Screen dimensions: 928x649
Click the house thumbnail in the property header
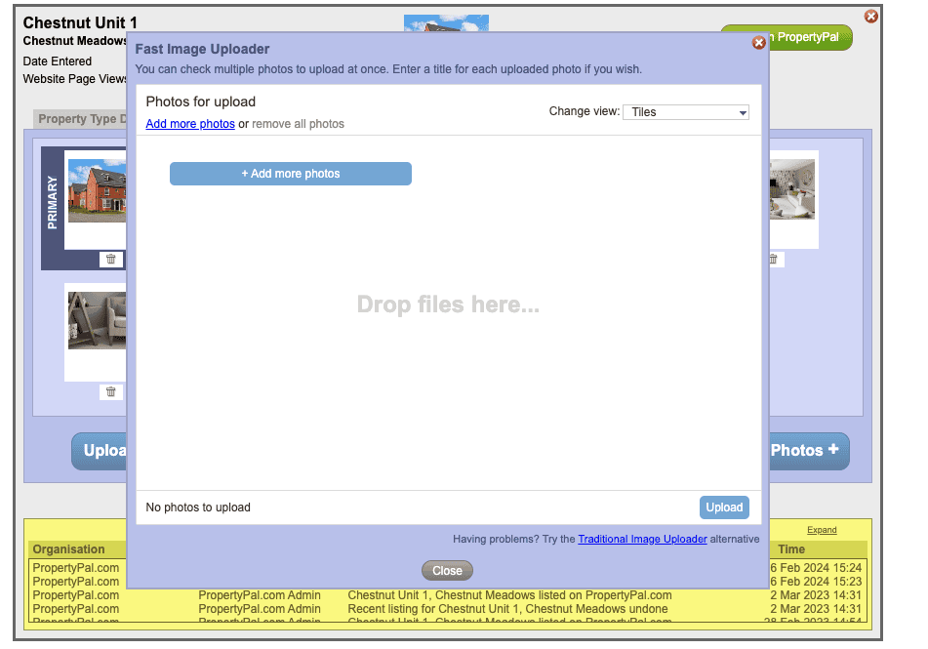click(x=446, y=23)
